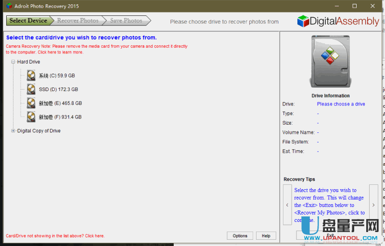
Task: Switch to the Select Device step
Action: 30,21
